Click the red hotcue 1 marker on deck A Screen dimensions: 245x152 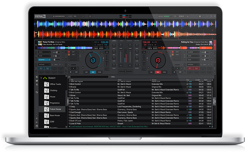69,52
